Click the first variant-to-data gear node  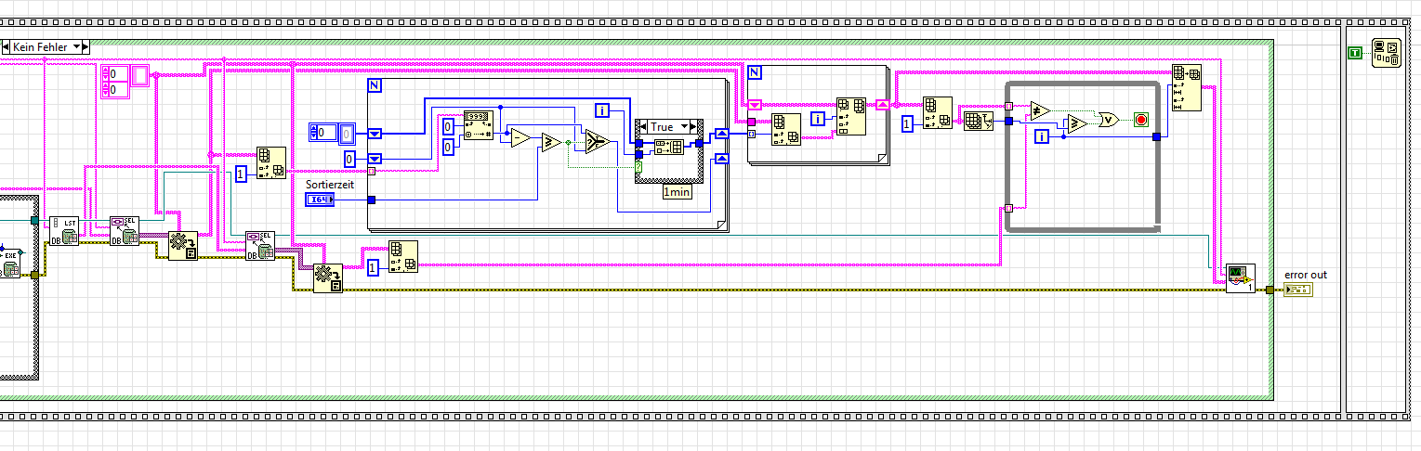click(181, 246)
